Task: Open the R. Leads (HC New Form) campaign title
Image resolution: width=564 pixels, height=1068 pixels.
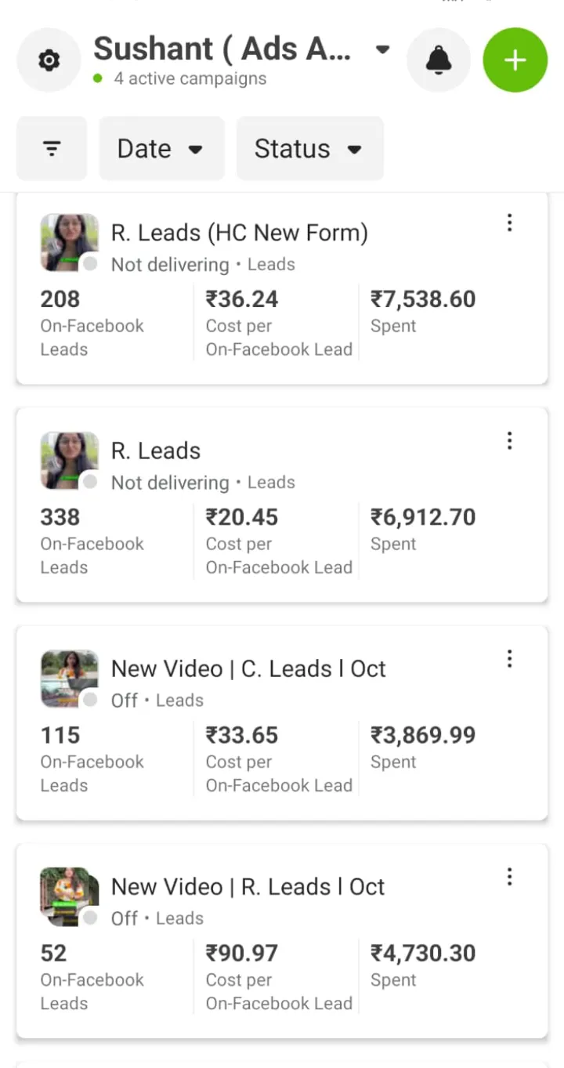Action: point(239,233)
